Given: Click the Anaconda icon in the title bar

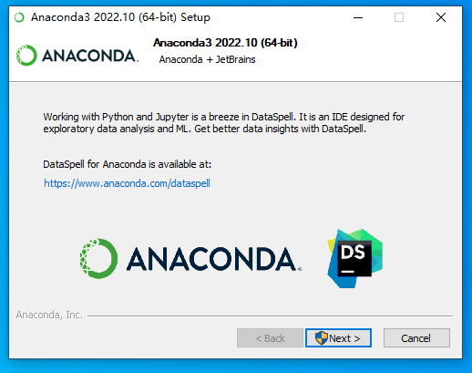Looking at the screenshot, I should pyautogui.click(x=19, y=17).
